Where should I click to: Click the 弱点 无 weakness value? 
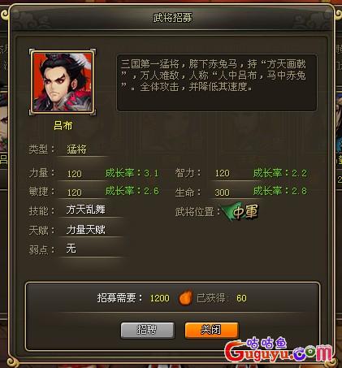[71, 249]
